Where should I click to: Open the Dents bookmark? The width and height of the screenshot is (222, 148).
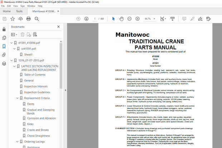[30, 104]
